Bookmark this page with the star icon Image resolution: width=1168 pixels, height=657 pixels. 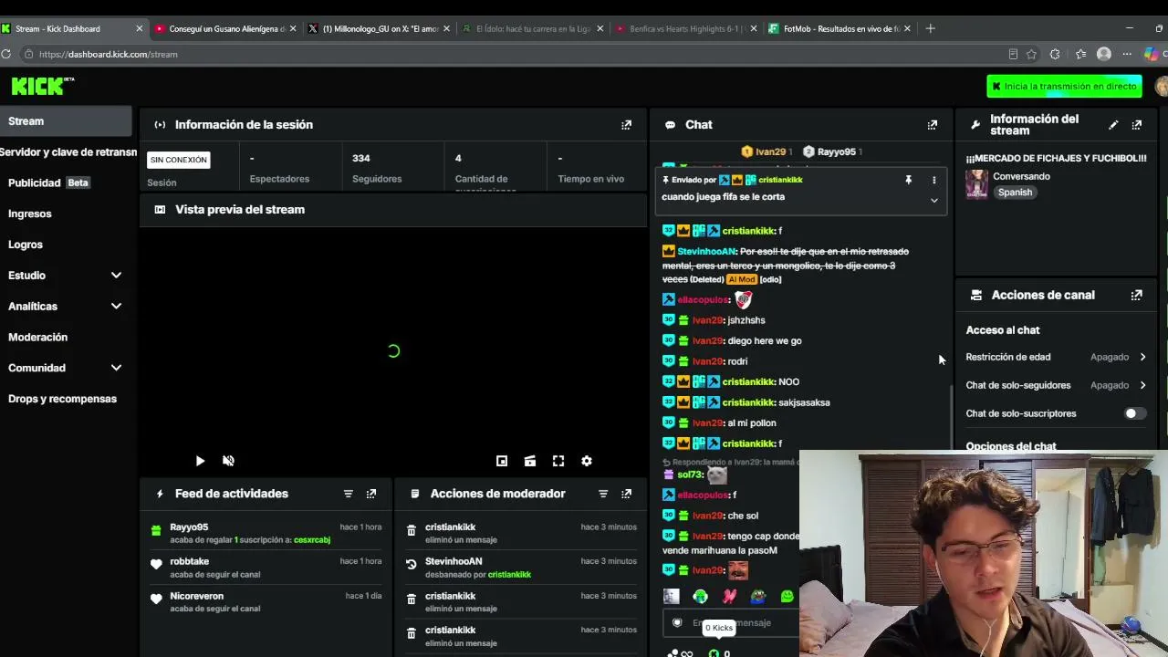tap(1032, 55)
